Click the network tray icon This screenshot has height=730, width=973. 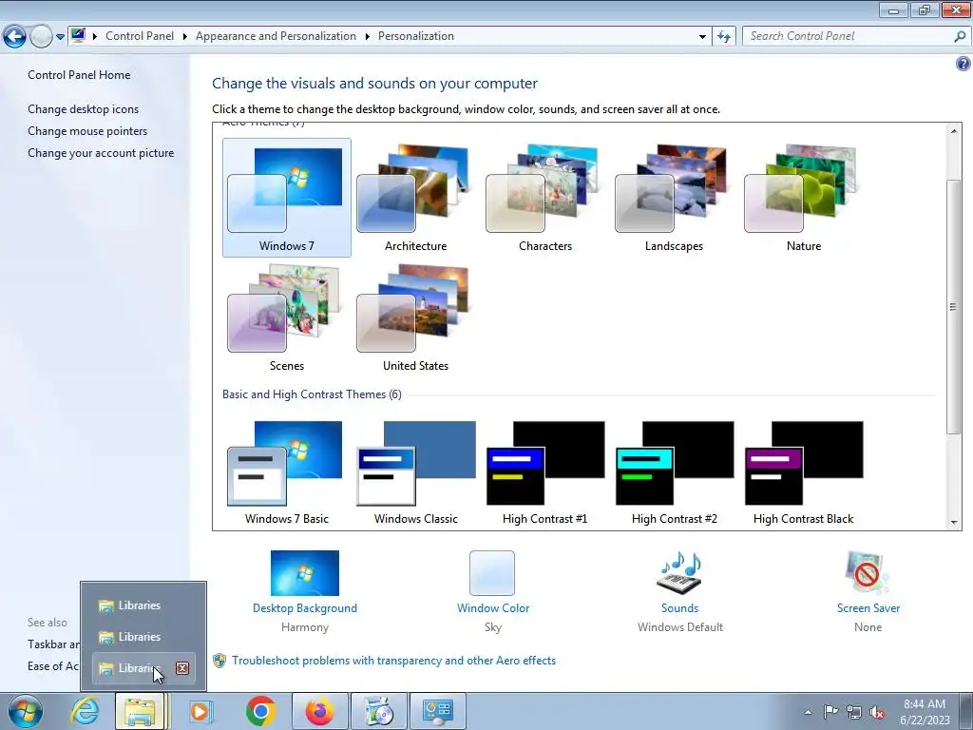point(854,712)
